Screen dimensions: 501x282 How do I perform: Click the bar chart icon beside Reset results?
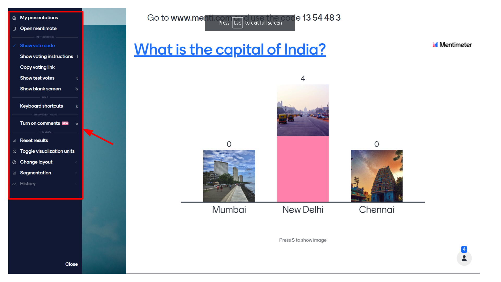(14, 141)
